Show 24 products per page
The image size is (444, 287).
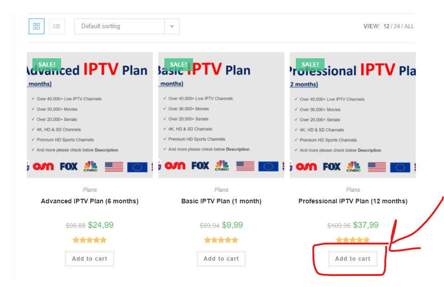click(x=397, y=26)
